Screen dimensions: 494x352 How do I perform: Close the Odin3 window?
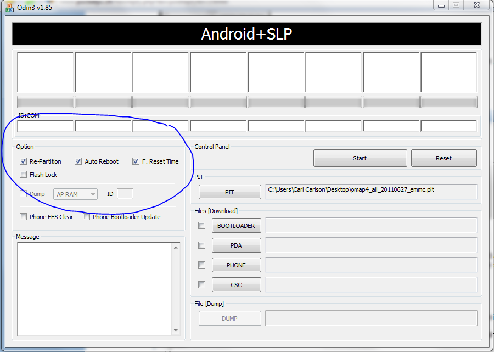pos(476,5)
